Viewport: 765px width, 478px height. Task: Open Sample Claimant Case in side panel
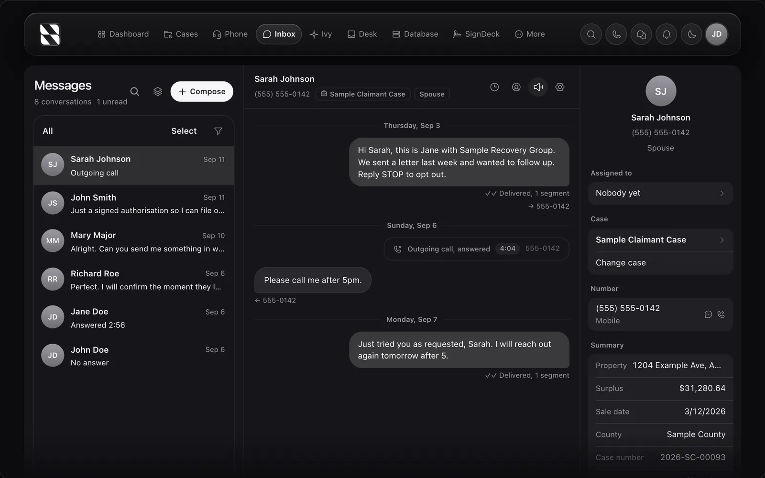tap(660, 240)
